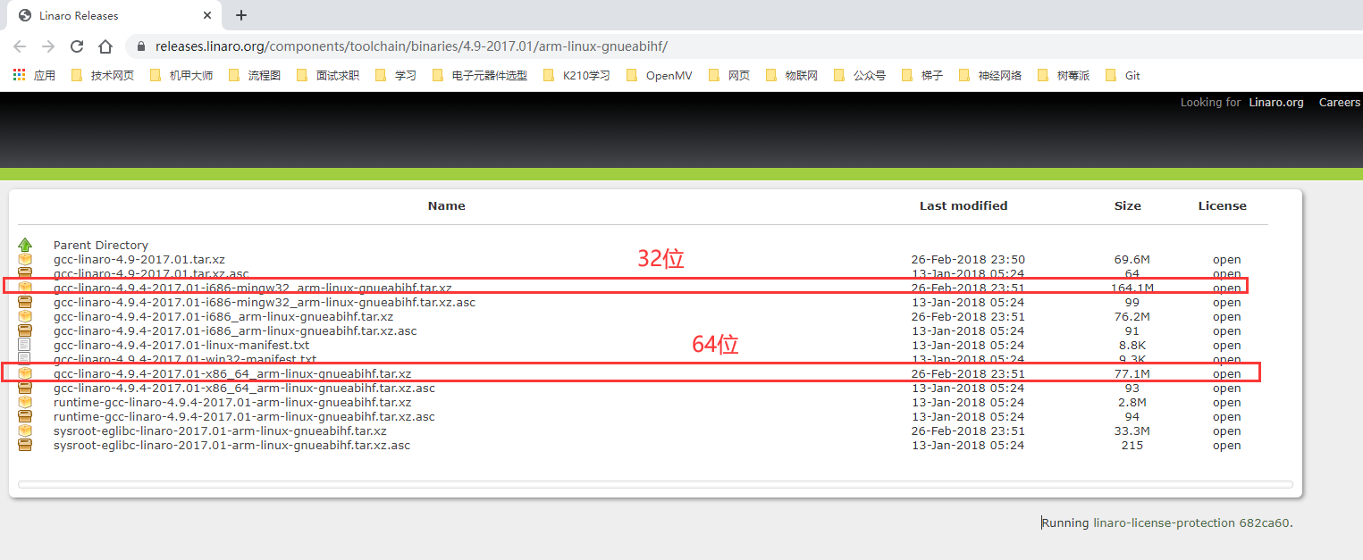
Task: Click the 76.2M size value
Action: point(1132,316)
